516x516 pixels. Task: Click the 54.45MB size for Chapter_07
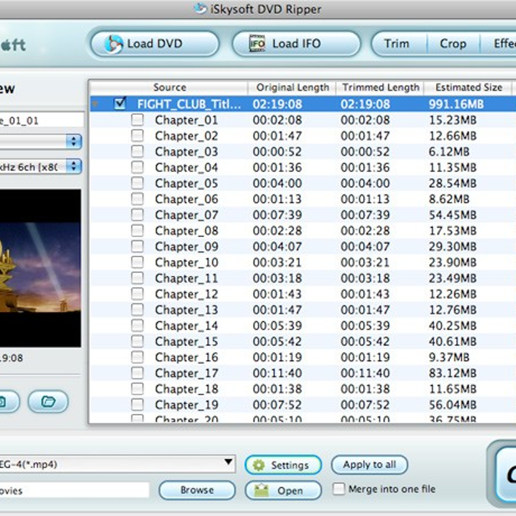pyautogui.click(x=452, y=215)
